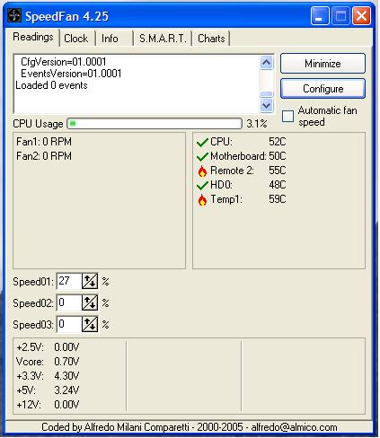The width and height of the screenshot is (380, 438).
Task: Enable the Automatic fan speed checkbox
Action: coord(287,116)
